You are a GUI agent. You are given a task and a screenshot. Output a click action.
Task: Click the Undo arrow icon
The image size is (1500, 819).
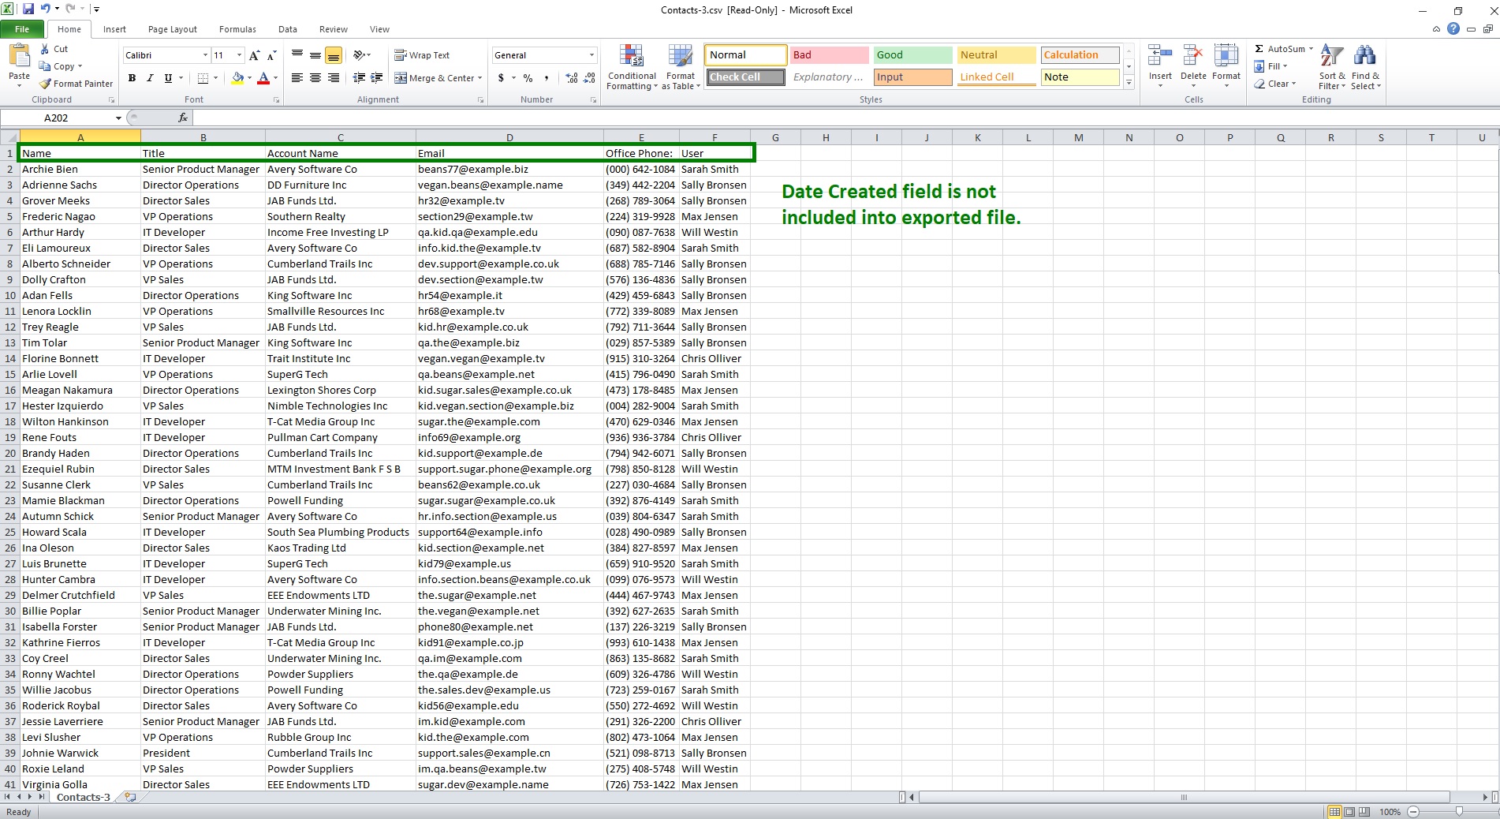pos(45,9)
